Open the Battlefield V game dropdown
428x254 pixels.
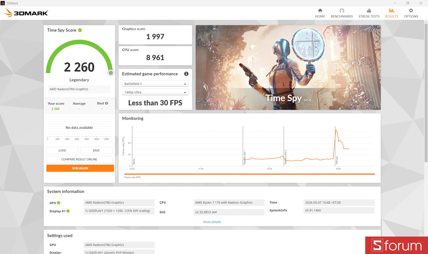pos(155,84)
